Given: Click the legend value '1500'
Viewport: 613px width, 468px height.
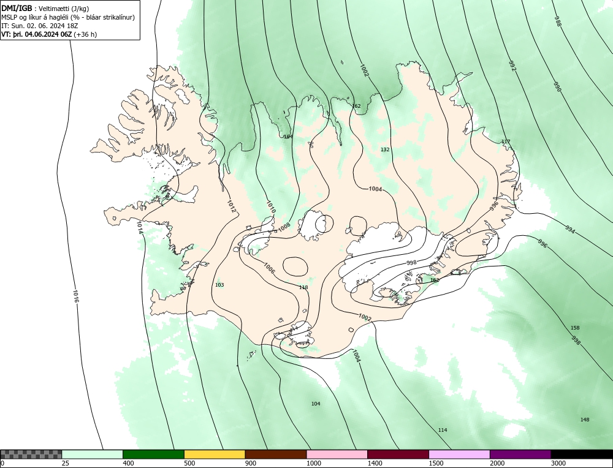Looking at the screenshot, I should click(x=436, y=463).
